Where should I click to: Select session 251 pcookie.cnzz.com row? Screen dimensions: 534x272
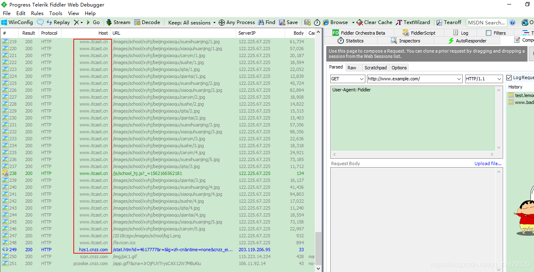tap(158, 263)
